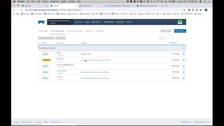The image size is (224, 126).
Task: Sort the table by State
Action: click(45, 43)
